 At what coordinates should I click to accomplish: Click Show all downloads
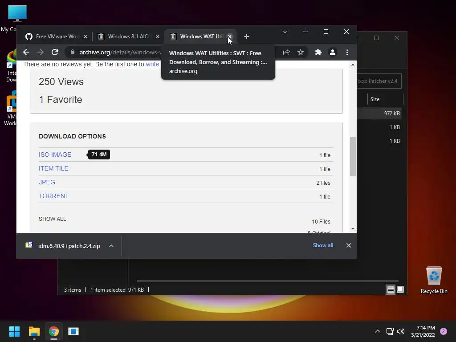[323, 245]
